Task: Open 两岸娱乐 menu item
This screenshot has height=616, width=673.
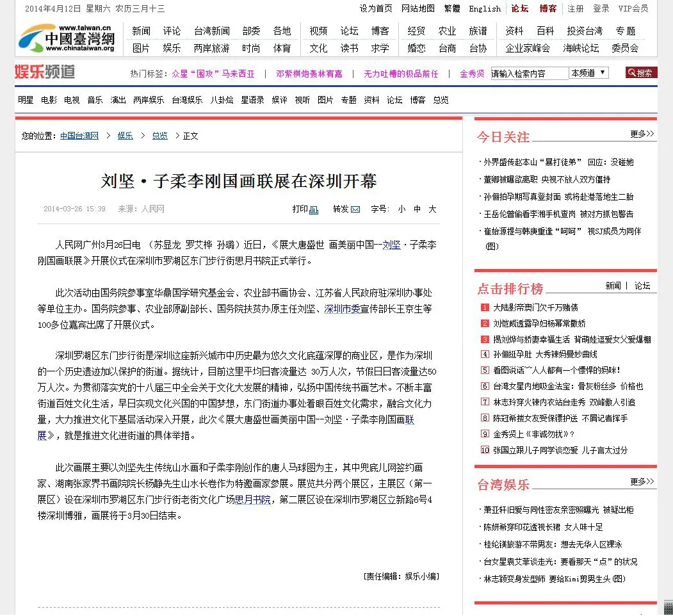Action: [x=149, y=100]
